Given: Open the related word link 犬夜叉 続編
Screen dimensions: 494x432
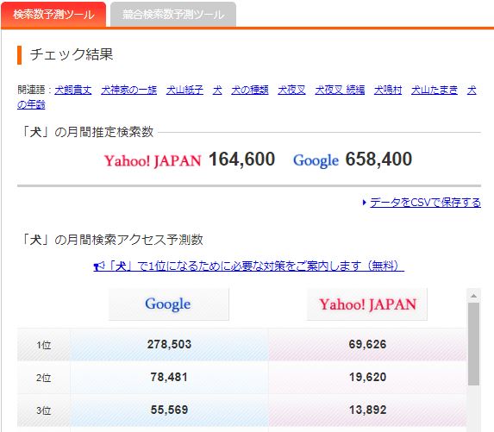Looking at the screenshot, I should 340,91.
